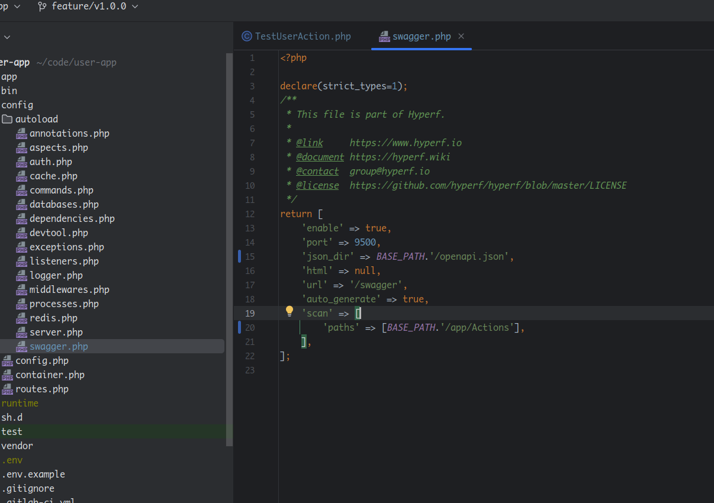Click the @license doc tag
714x503 pixels.
[317, 185]
